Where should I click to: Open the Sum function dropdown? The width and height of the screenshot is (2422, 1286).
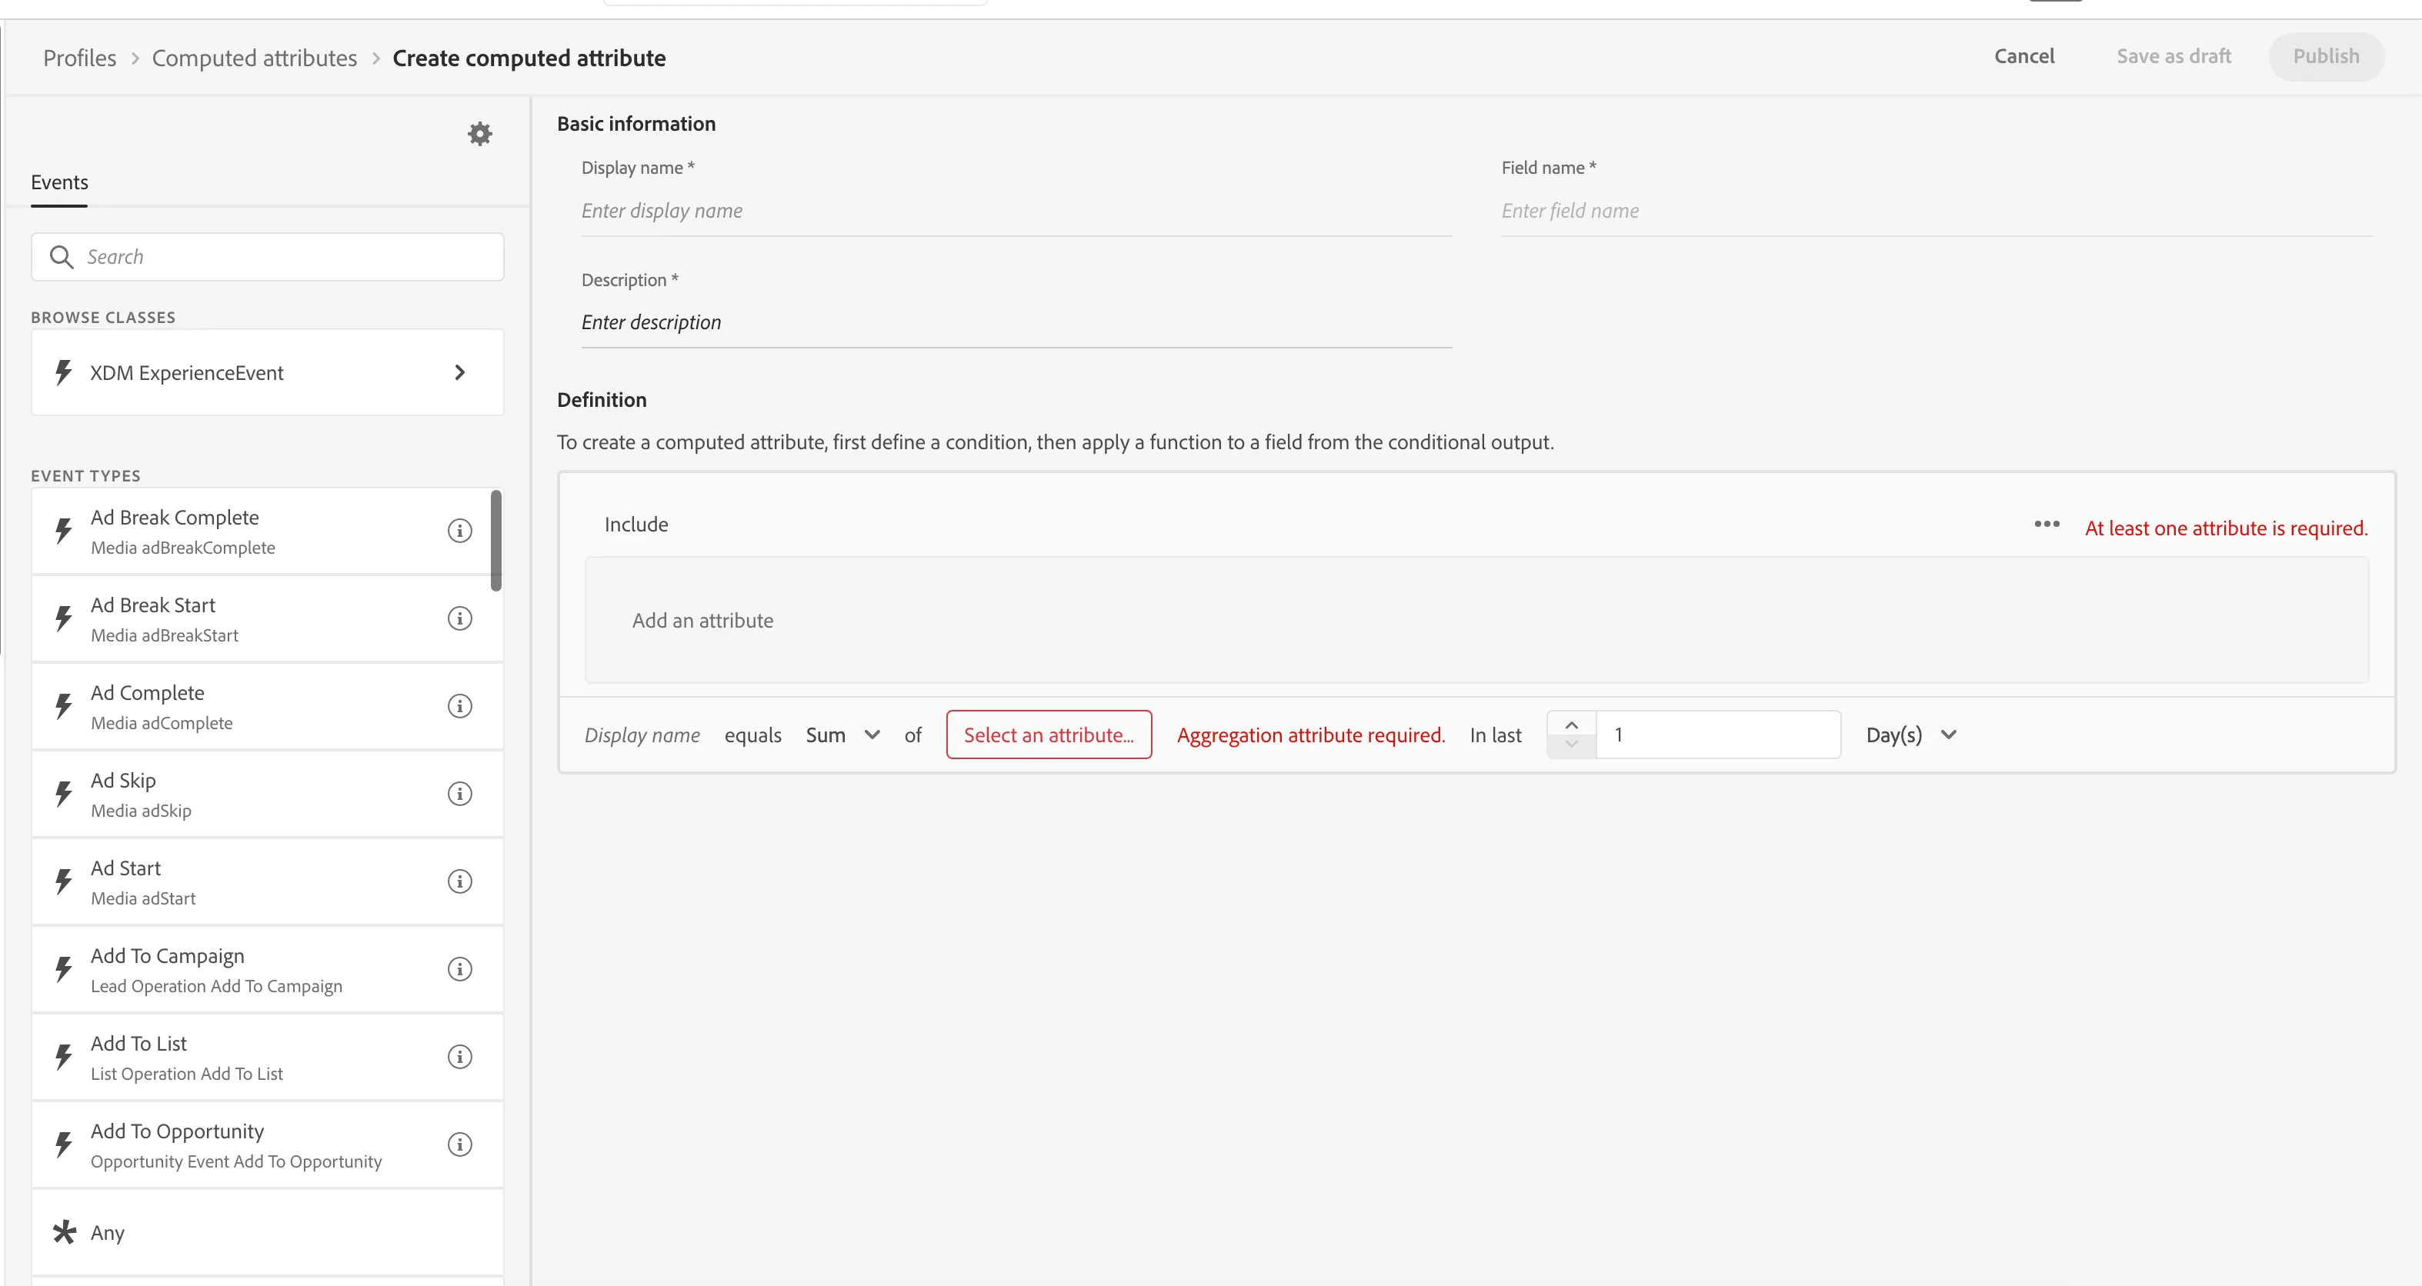coord(843,735)
